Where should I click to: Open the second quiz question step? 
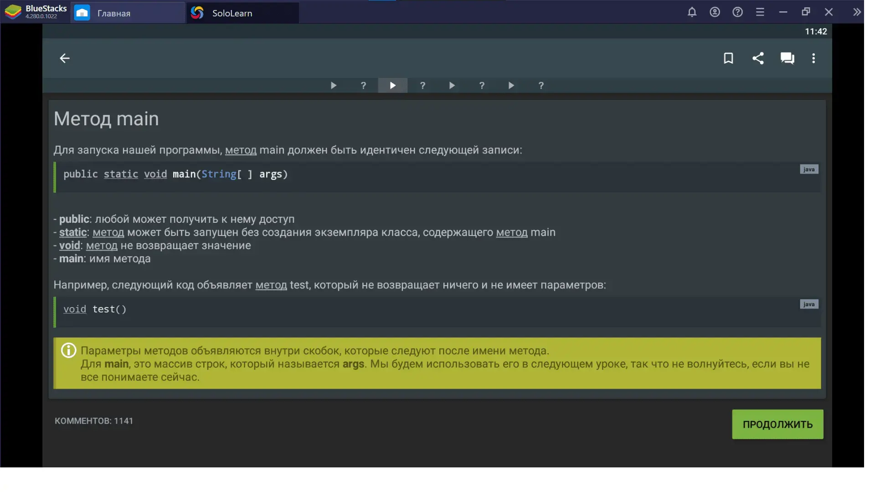click(422, 86)
